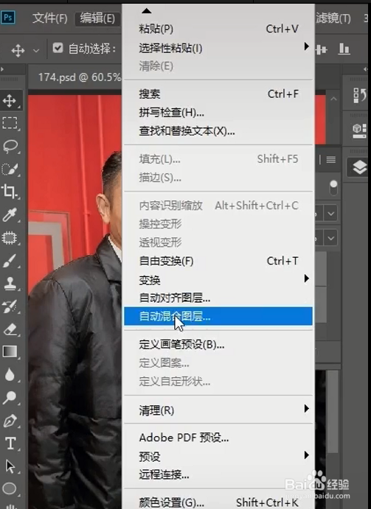Viewport: 371px width, 509px height.
Task: Select the Lasso tool
Action: [10, 146]
